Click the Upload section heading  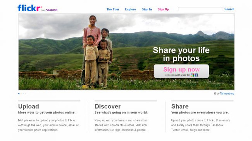pos(28,106)
